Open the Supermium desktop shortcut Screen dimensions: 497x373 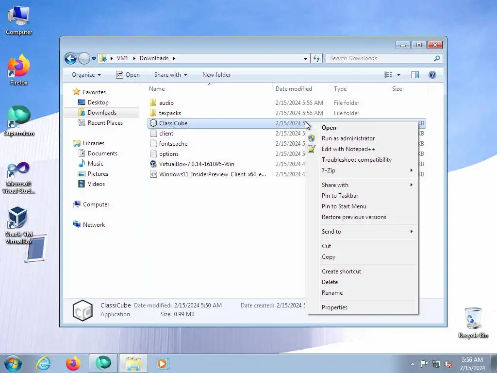pos(19,120)
